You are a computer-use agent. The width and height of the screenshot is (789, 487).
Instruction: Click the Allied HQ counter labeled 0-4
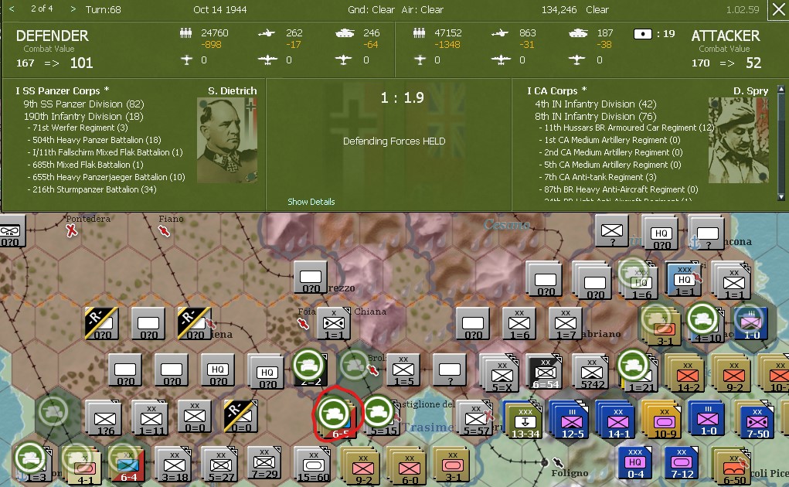633,462
